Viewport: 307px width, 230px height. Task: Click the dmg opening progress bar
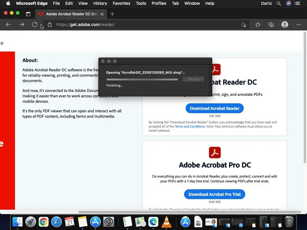[142, 79]
